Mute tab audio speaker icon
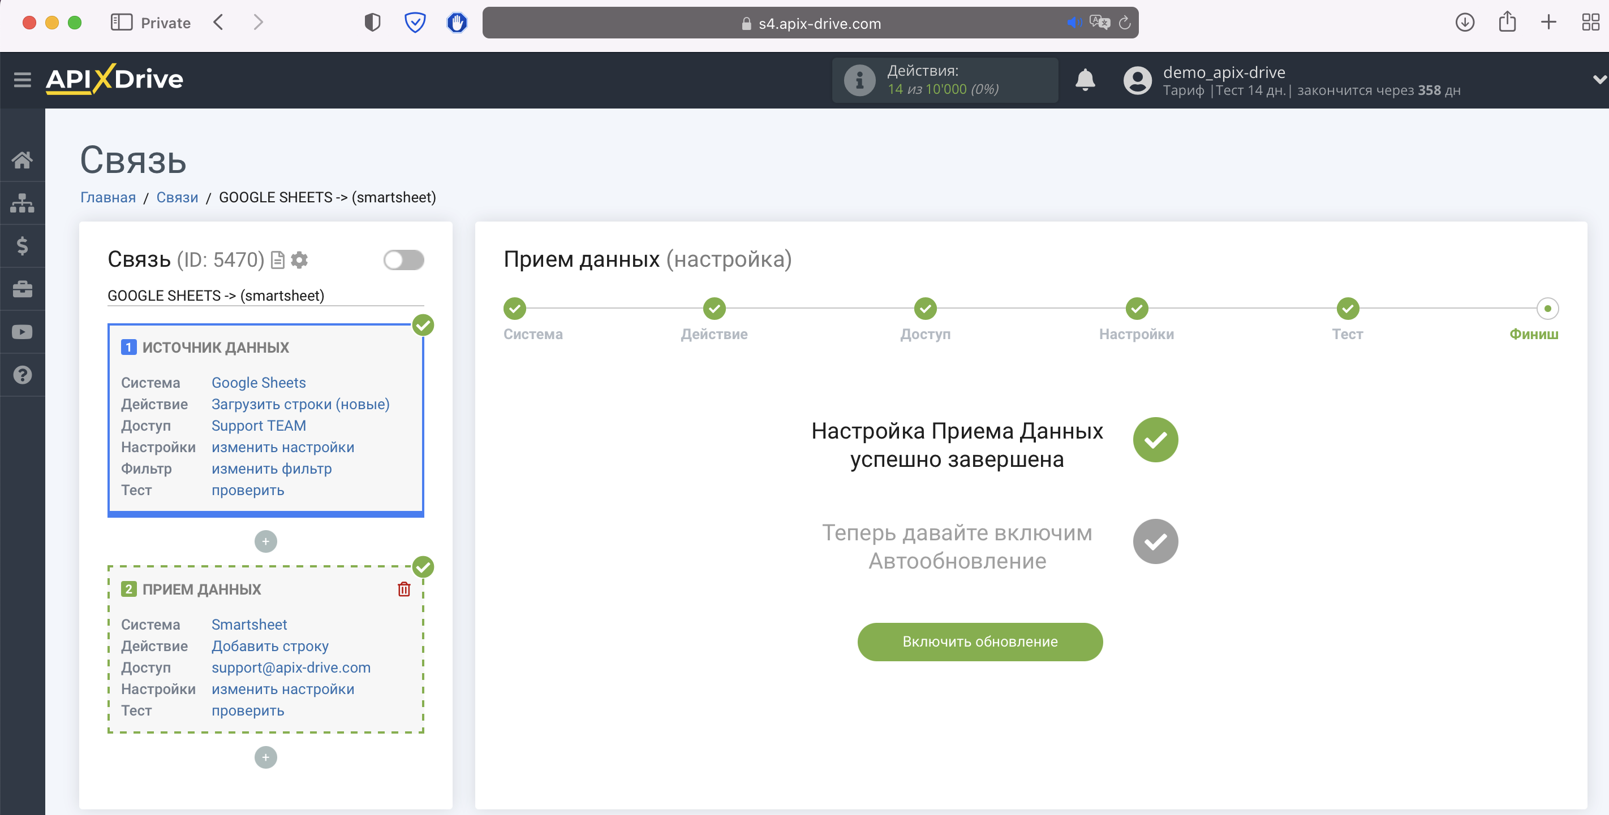This screenshot has height=815, width=1609. pos(1074,23)
